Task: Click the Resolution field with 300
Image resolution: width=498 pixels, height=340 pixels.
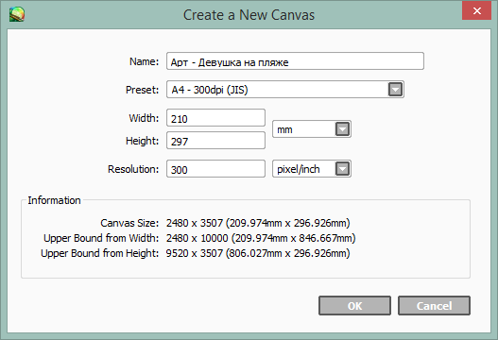Action: [215, 169]
